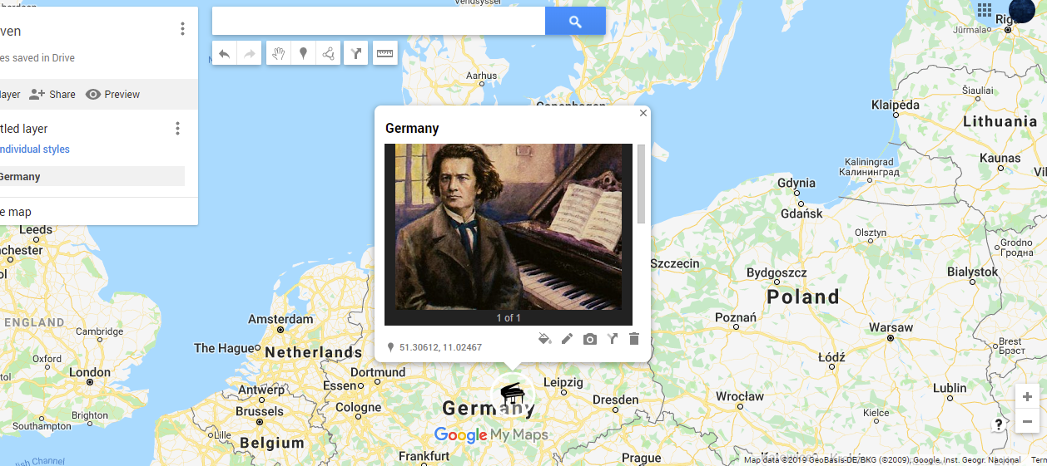
Task: Click the Share button
Action: pos(52,95)
